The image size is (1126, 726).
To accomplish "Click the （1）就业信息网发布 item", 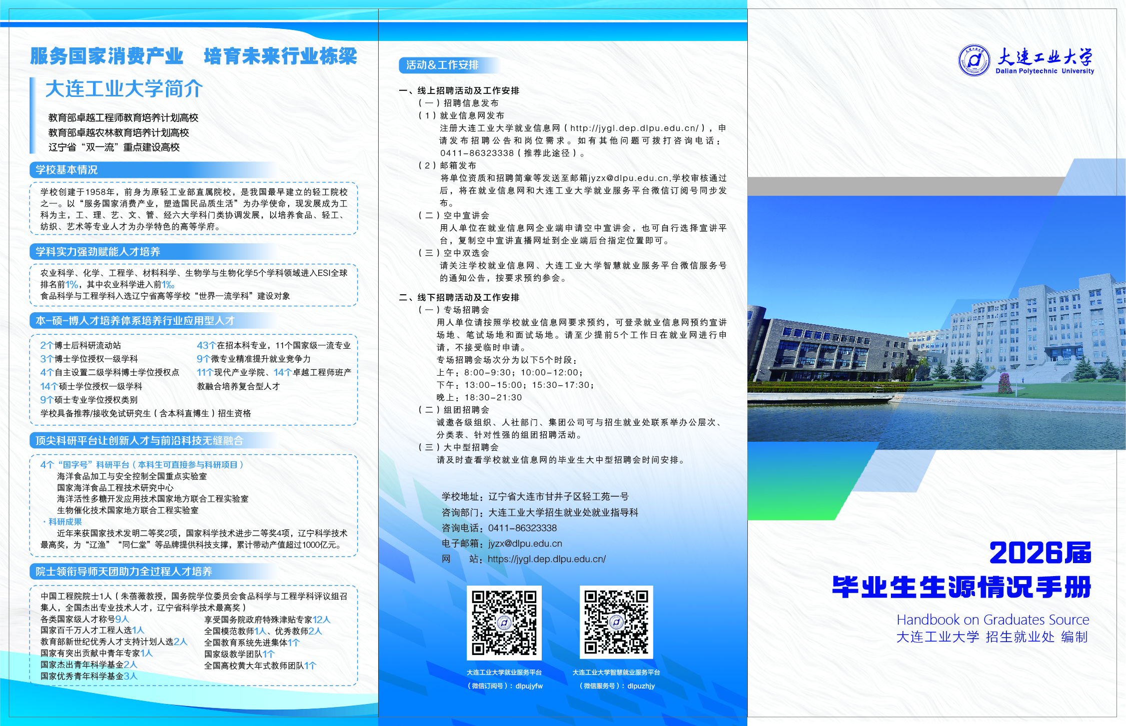I will pos(461,115).
